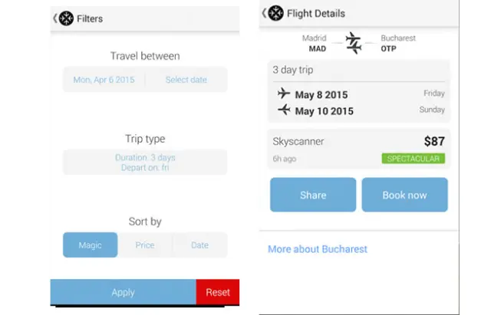Select the Skyscanner $87 price row
The width and height of the screenshot is (491, 315).
pos(358,142)
